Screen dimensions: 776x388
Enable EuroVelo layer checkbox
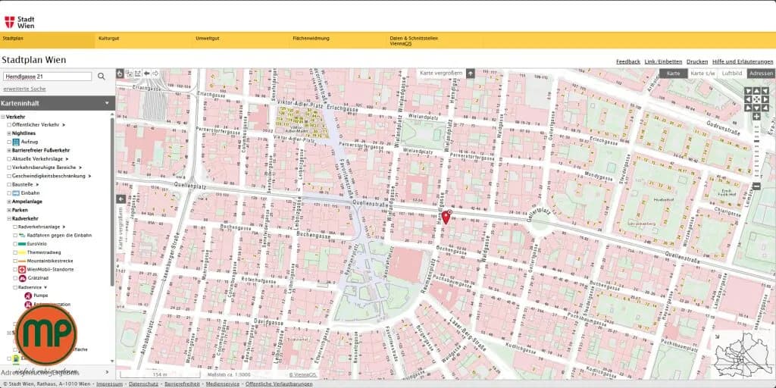(x=15, y=244)
